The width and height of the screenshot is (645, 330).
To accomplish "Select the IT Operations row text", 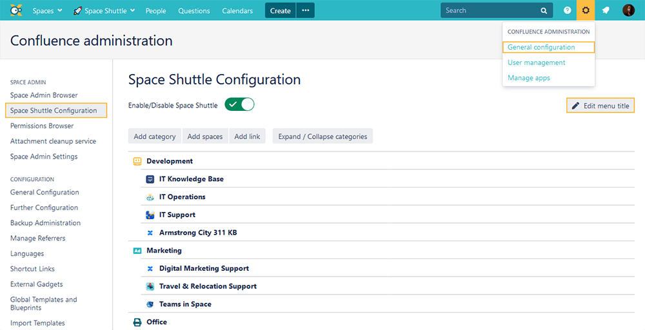I will 183,197.
